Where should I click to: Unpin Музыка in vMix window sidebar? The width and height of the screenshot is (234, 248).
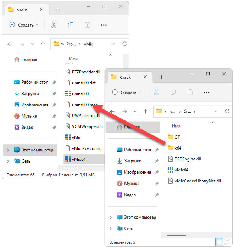point(54,116)
